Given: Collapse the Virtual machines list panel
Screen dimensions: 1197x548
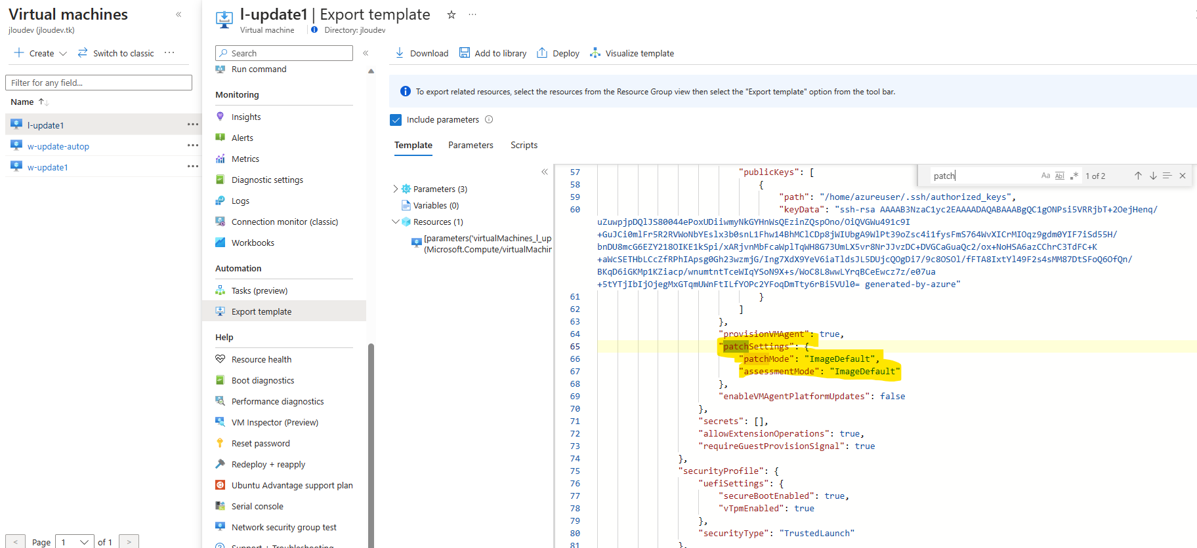Looking at the screenshot, I should 178,14.
